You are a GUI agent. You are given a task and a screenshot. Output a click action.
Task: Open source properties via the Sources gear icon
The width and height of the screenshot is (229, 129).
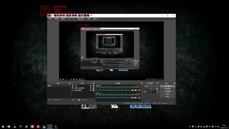tap(79, 100)
